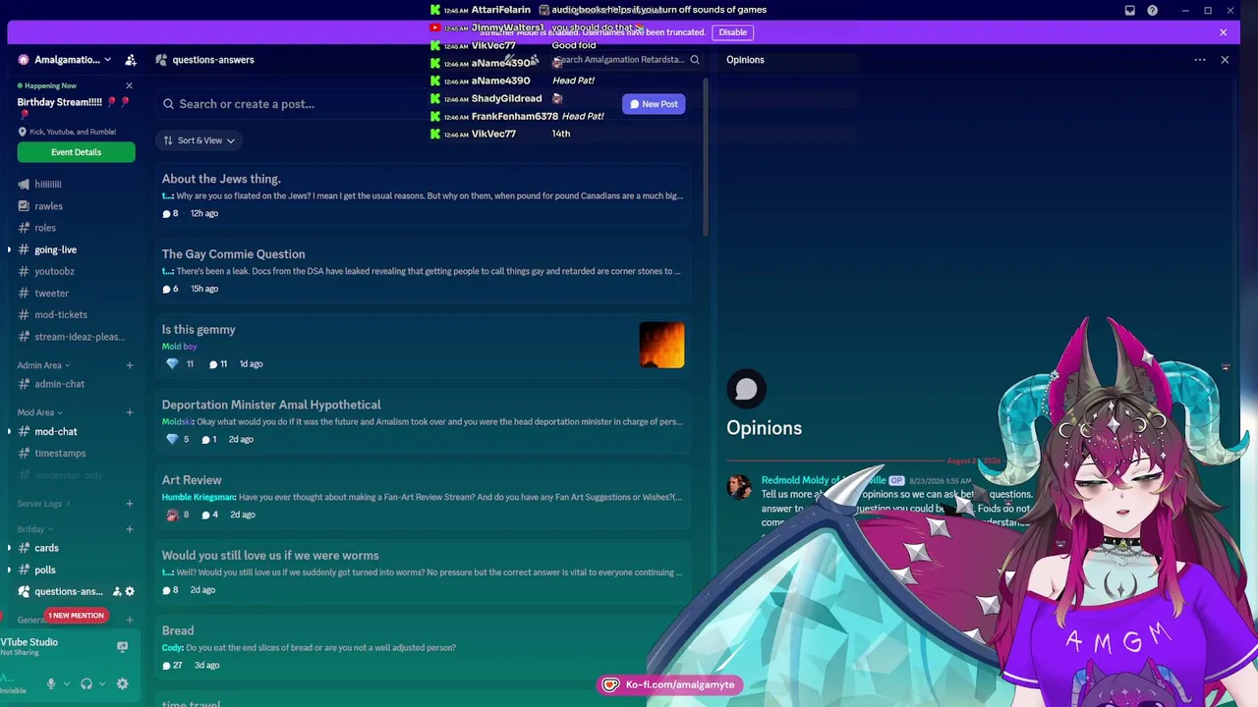The image size is (1258, 707).
Task: Add a channel to the General category
Action: (130, 620)
